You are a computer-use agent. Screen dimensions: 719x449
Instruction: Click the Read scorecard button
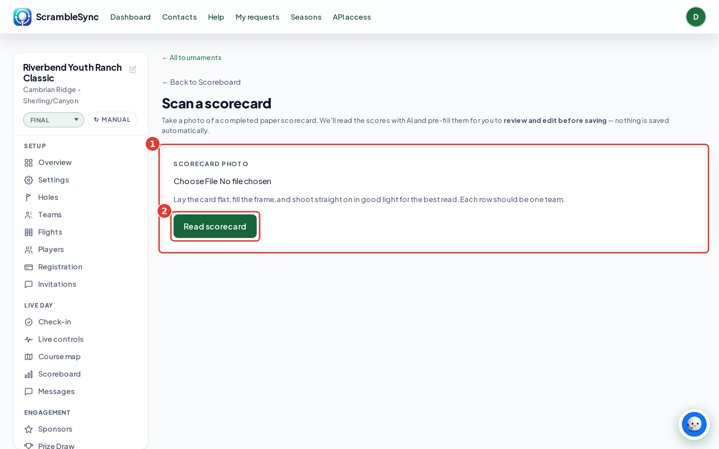tap(215, 226)
